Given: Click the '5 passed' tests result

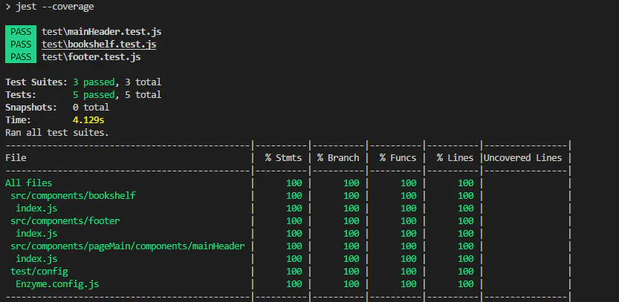Looking at the screenshot, I should point(94,95).
